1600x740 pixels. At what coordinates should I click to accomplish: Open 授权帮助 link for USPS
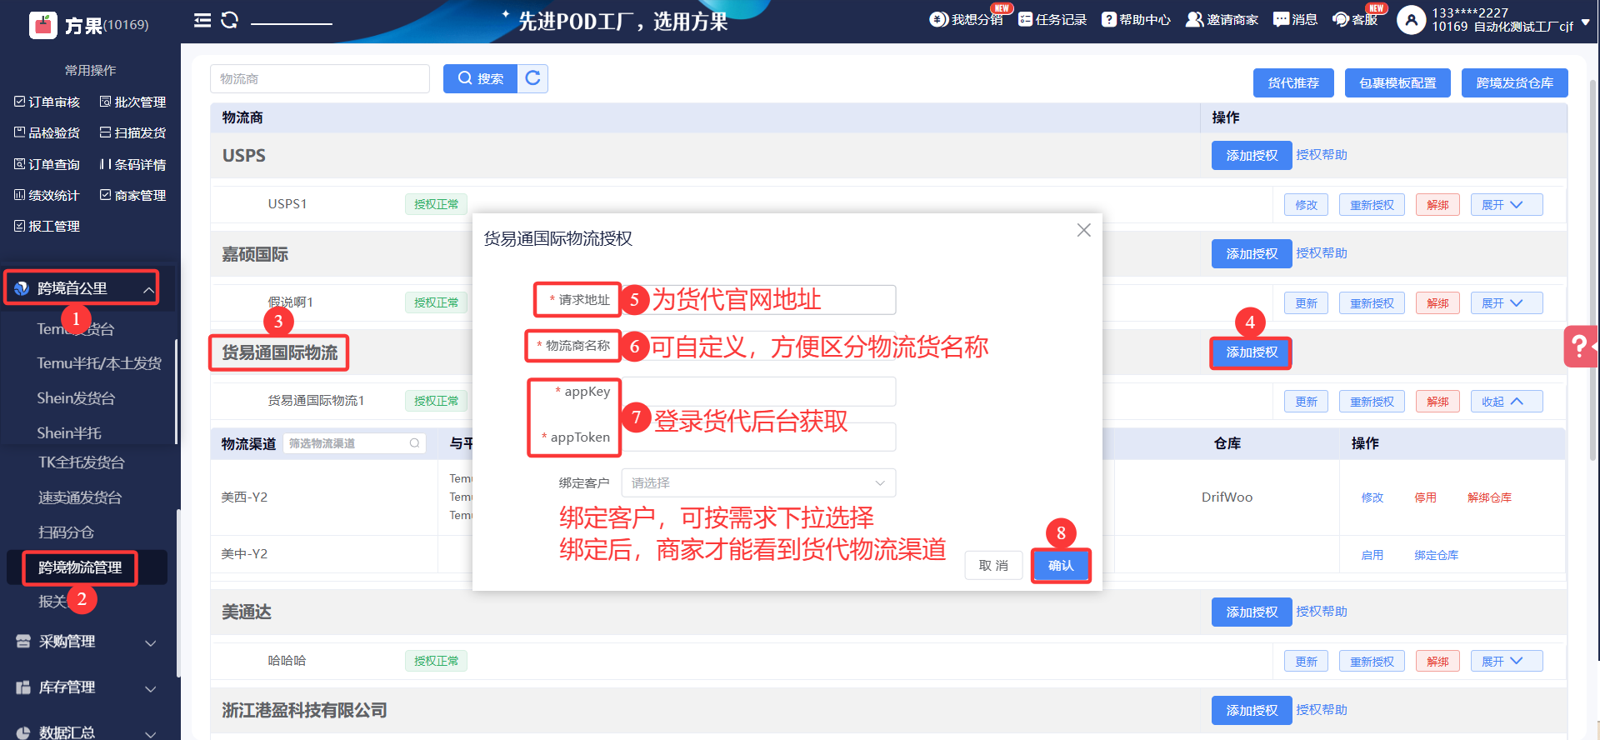pos(1322,155)
